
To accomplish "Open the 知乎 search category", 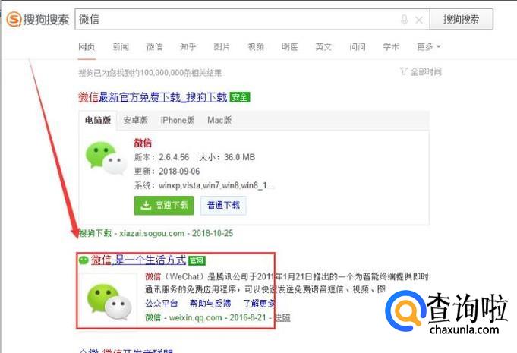I will [188, 47].
